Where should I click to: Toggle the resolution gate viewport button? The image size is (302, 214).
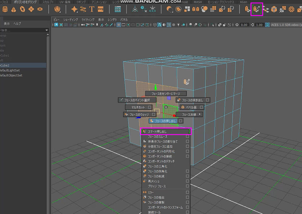128,25
